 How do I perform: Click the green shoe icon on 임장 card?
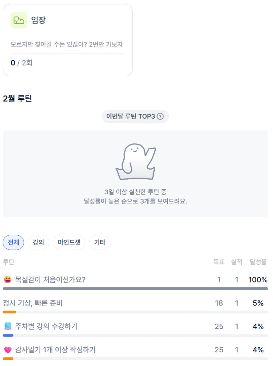(x=19, y=20)
